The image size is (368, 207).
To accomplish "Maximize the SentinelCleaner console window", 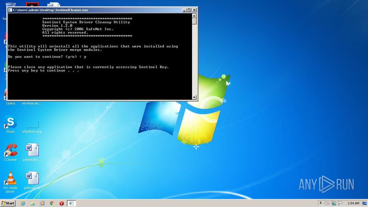I will (189, 10).
